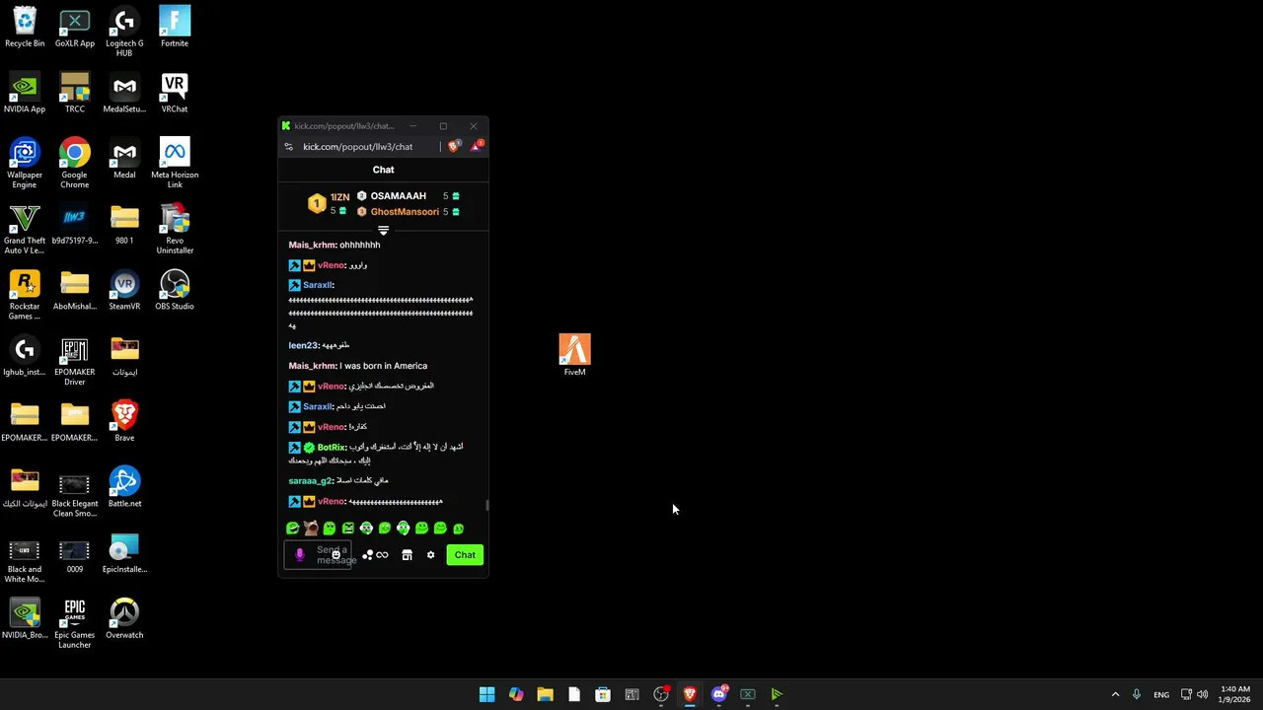Select Battle.net desktop icon
This screenshot has width=1263, height=710.
pos(124,487)
